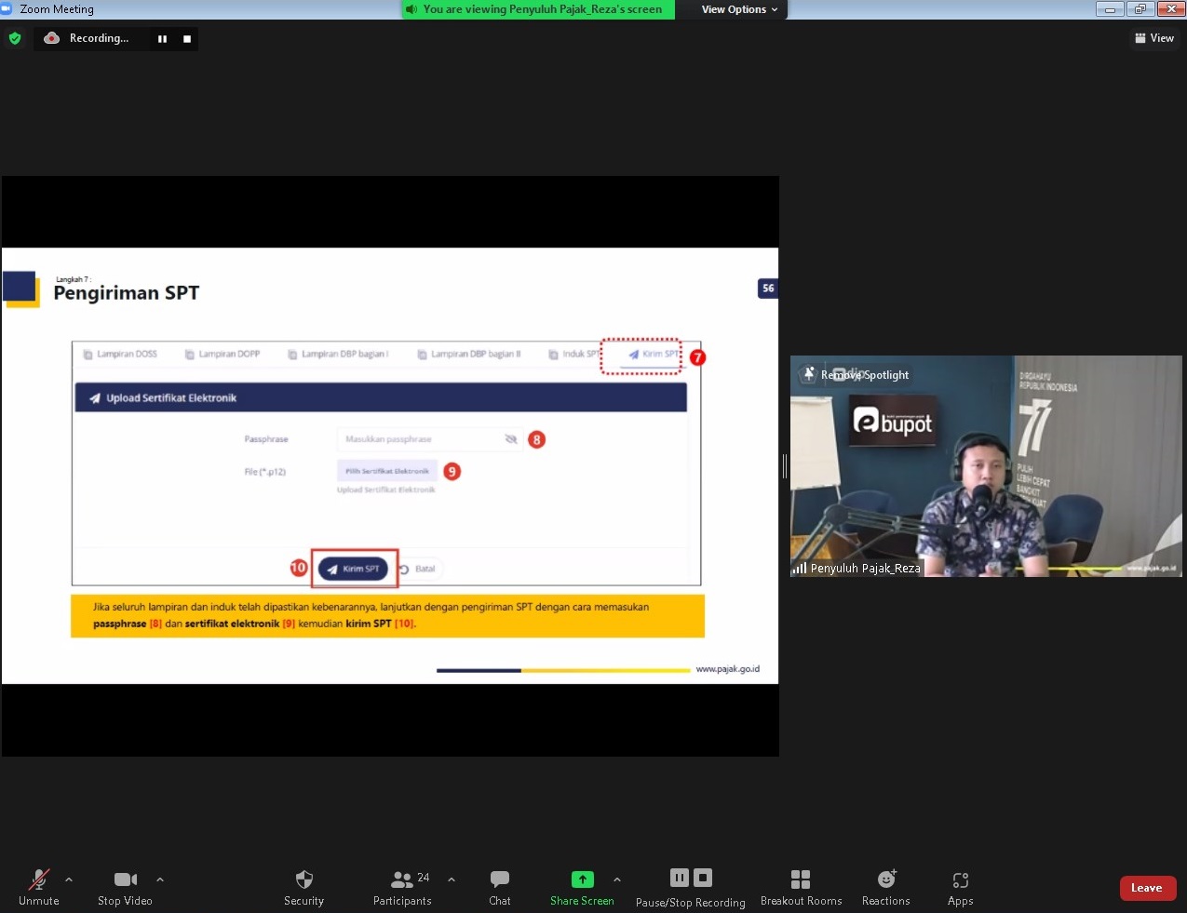Unmute the microphone

(39, 880)
